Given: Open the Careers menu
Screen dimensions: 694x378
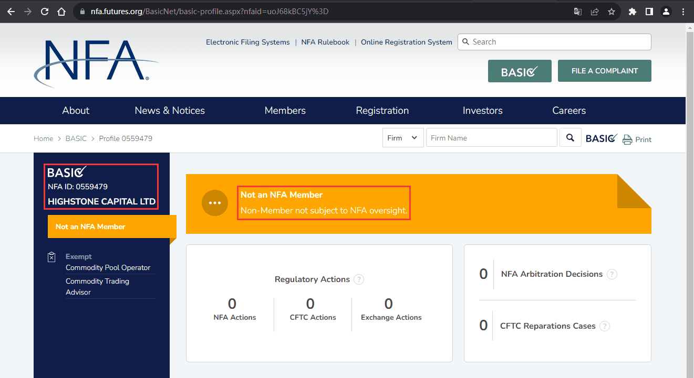Looking at the screenshot, I should pos(569,111).
